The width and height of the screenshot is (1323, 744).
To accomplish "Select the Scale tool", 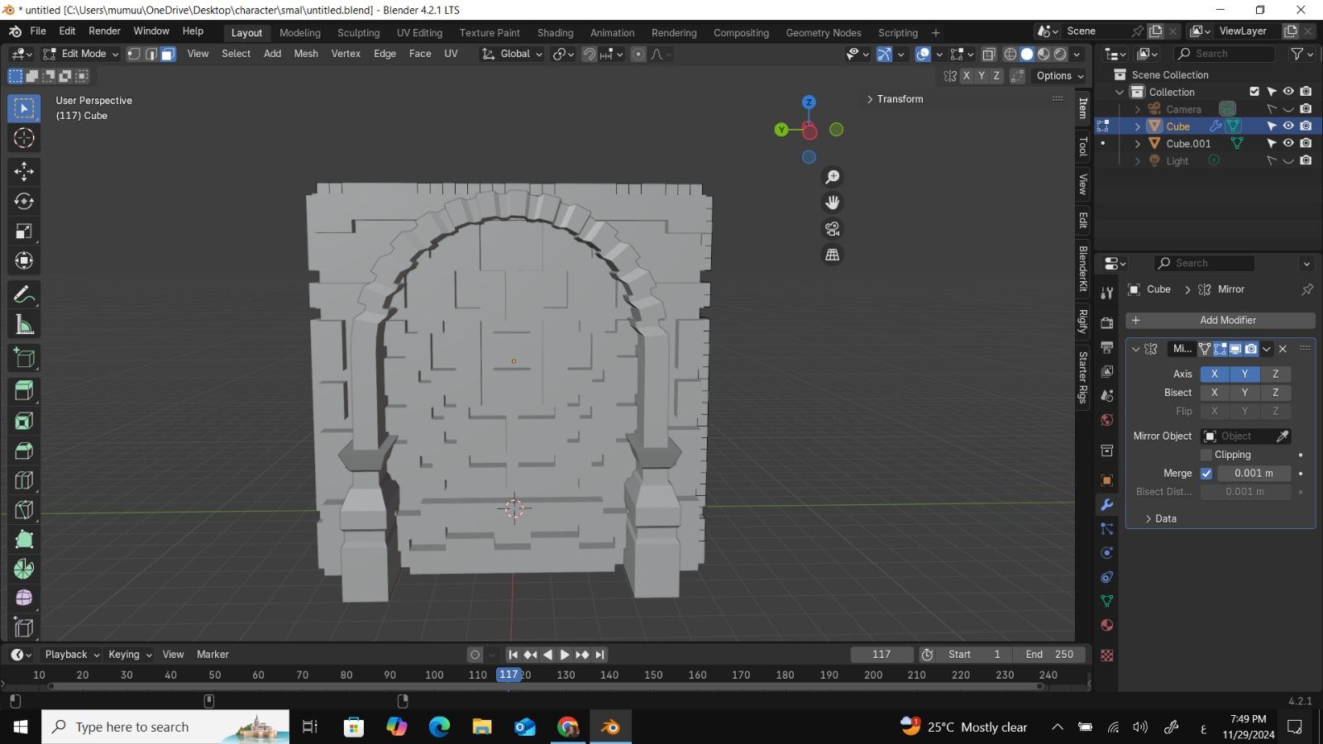I will [x=24, y=231].
